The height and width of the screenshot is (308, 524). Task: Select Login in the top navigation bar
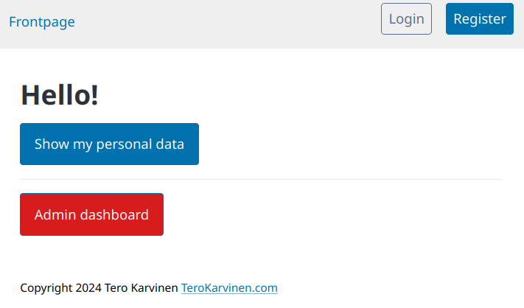pyautogui.click(x=406, y=19)
